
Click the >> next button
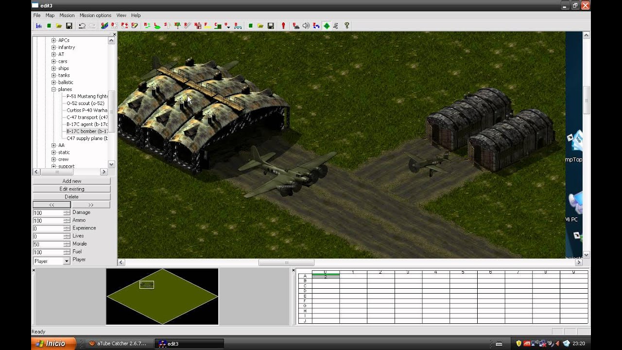[x=91, y=205]
